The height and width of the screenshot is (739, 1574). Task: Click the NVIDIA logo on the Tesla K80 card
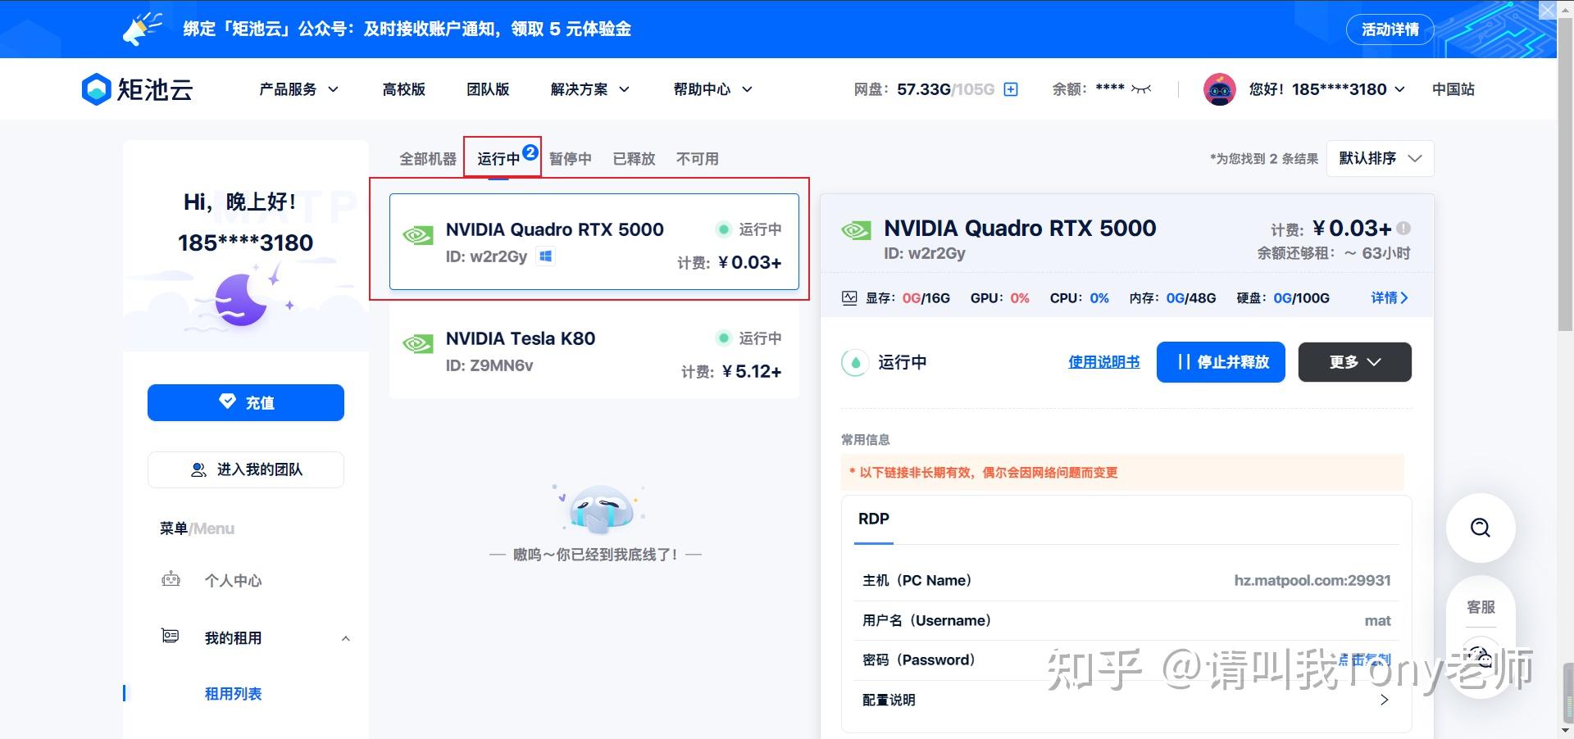click(418, 344)
